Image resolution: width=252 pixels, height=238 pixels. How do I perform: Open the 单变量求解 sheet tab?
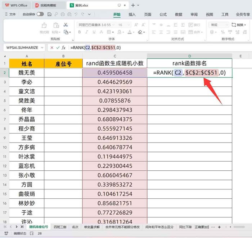92,227
